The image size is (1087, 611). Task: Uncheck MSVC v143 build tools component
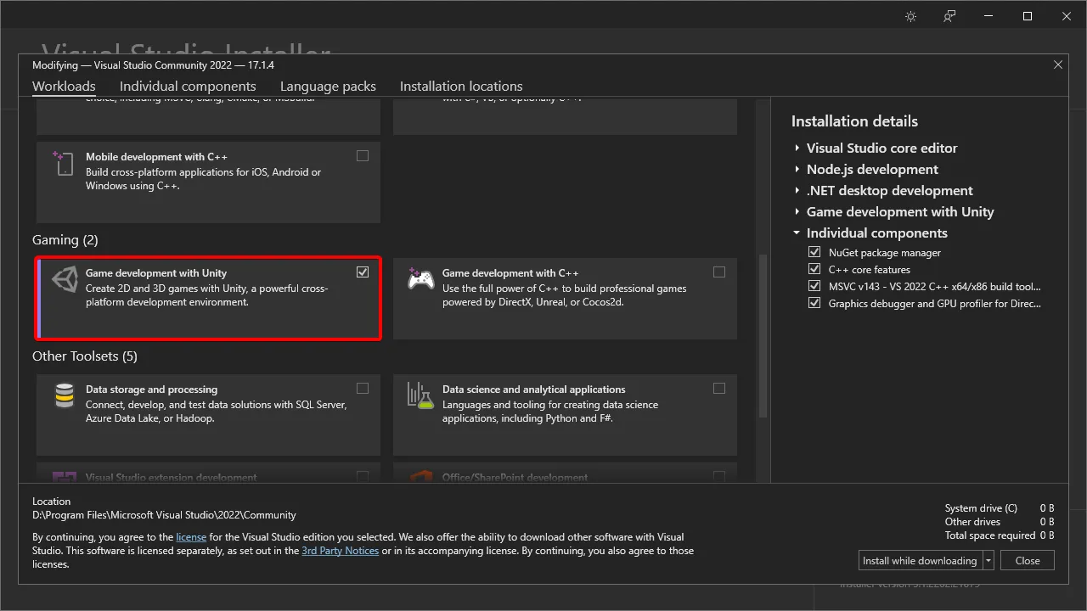pyautogui.click(x=814, y=286)
